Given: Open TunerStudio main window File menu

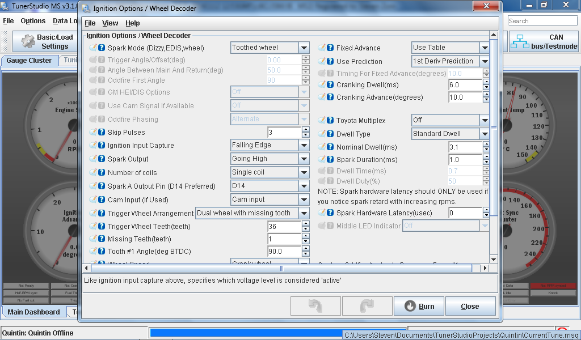Looking at the screenshot, I should [x=8, y=21].
